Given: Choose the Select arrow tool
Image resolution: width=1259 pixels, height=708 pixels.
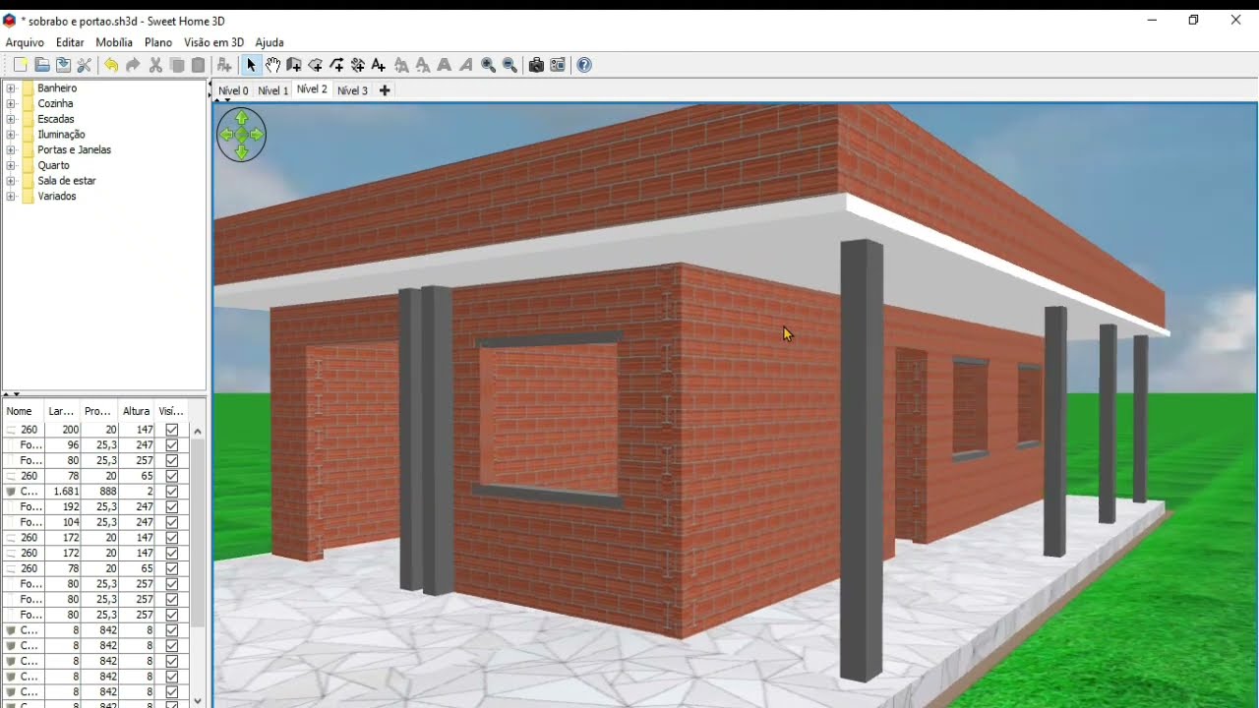Looking at the screenshot, I should pos(251,65).
